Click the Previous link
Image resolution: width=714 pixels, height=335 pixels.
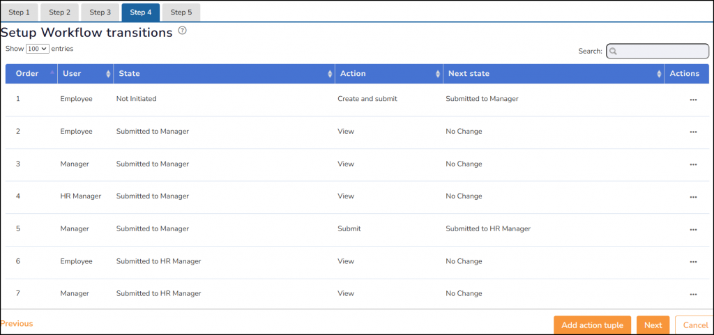click(17, 324)
